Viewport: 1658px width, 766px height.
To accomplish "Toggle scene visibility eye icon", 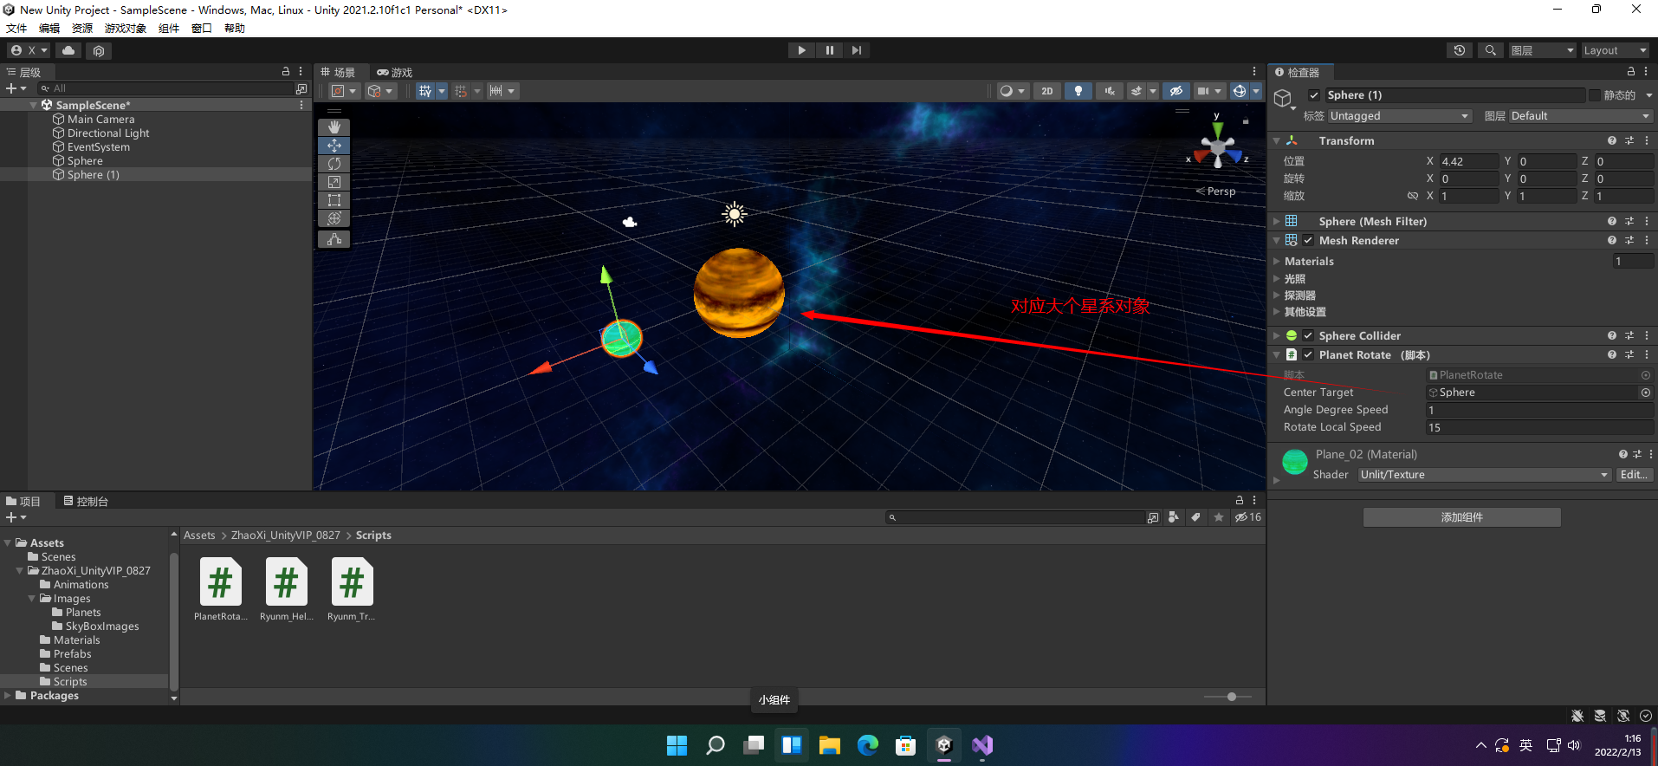I will [x=1175, y=91].
